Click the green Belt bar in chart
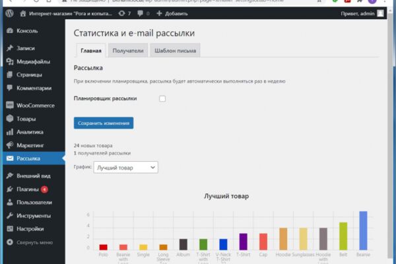Image resolution: width=396 pixels, height=264 pixels. 343,236
